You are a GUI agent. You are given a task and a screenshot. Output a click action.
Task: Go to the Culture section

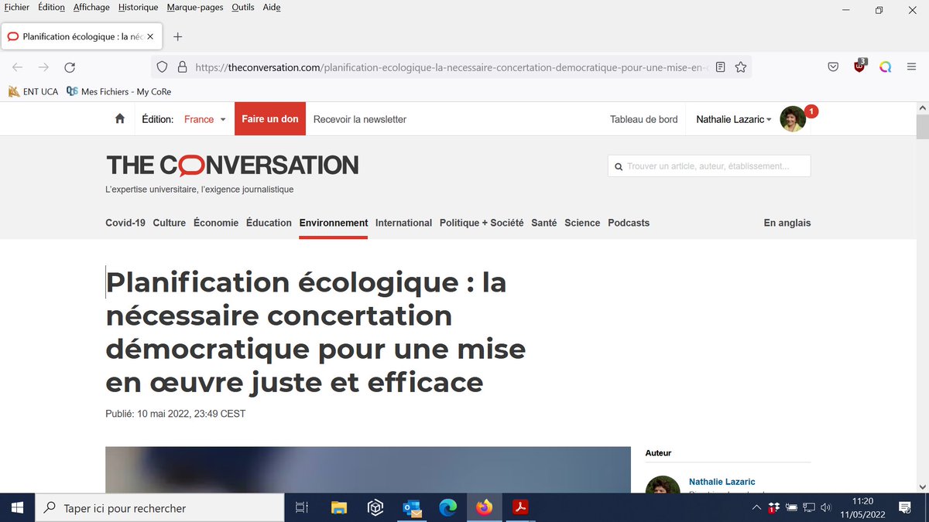click(170, 223)
